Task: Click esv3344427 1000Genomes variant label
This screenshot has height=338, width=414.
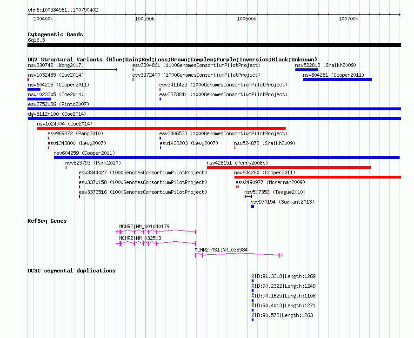Action: click(x=143, y=172)
